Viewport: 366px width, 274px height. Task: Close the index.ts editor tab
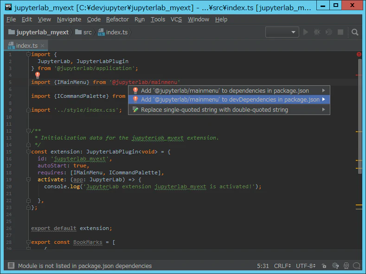(x=42, y=46)
